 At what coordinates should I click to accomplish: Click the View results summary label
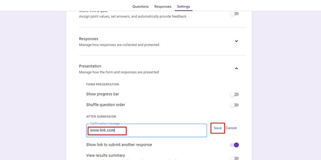106,155
